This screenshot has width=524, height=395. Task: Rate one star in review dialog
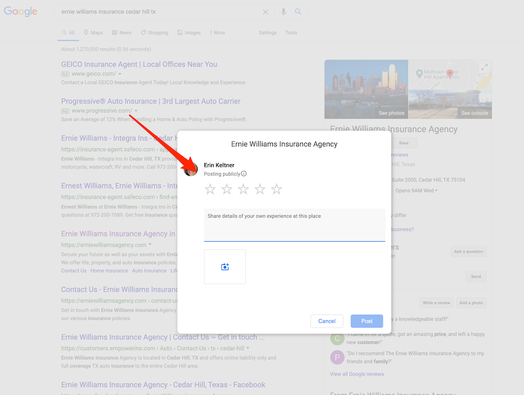tap(210, 189)
